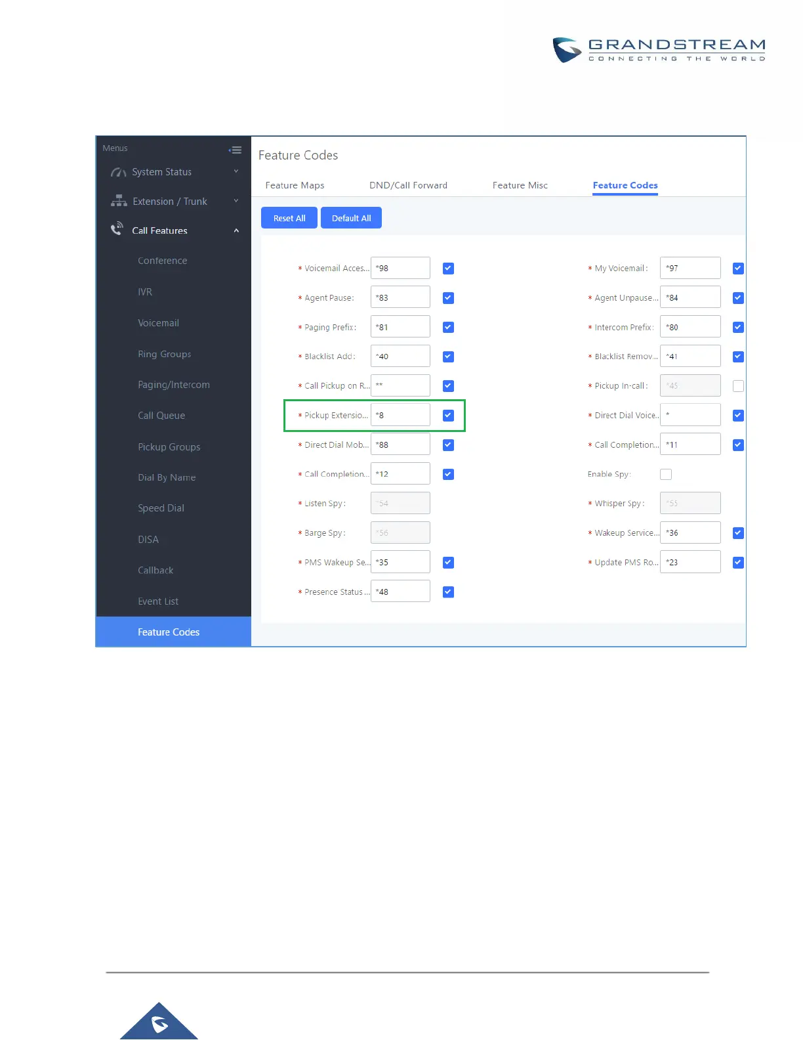Click the System Status gauge icon
Screen dimensions: 803x1040
(x=119, y=172)
